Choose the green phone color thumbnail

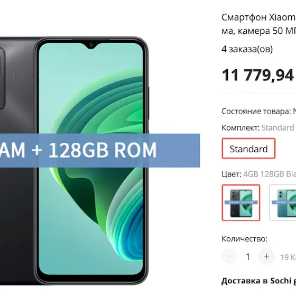coord(283,202)
